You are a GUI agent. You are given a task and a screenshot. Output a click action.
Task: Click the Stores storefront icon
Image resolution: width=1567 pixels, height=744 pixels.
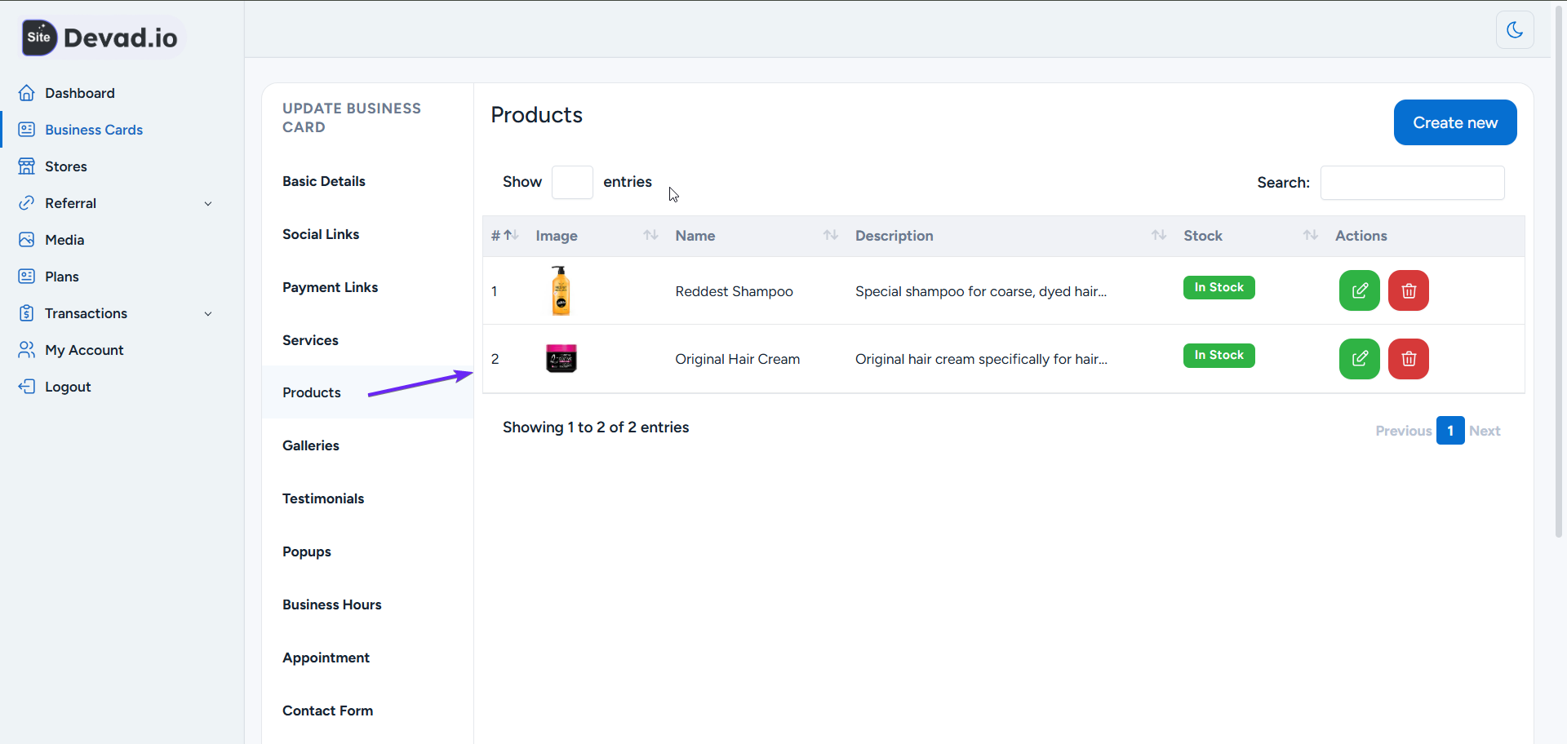[27, 166]
